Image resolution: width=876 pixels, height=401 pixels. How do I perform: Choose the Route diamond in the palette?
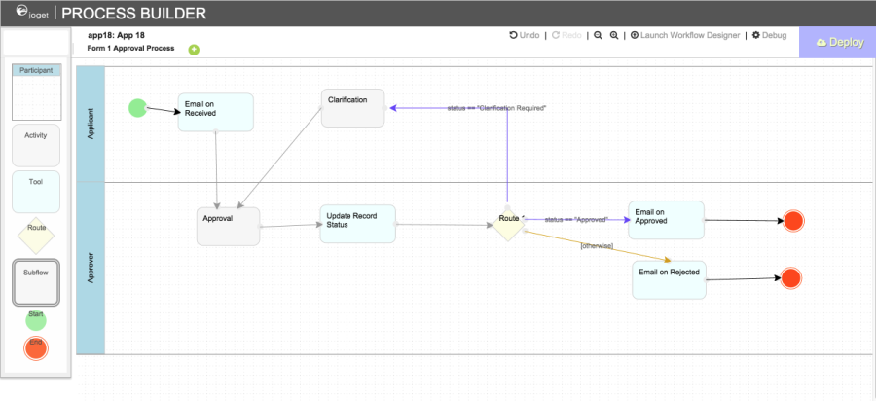36,236
